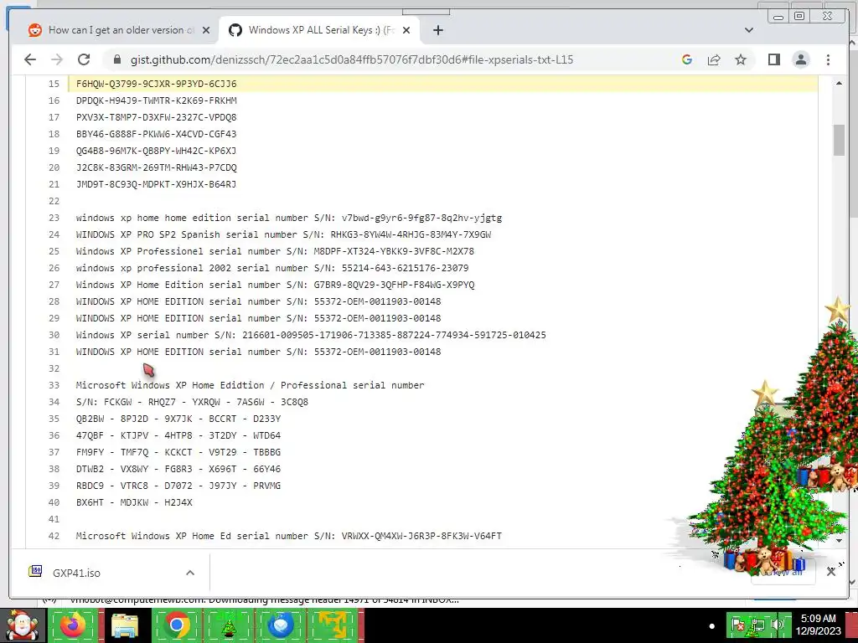Image resolution: width=858 pixels, height=643 pixels.
Task: Open a new tab with the plus button
Action: [x=437, y=31]
